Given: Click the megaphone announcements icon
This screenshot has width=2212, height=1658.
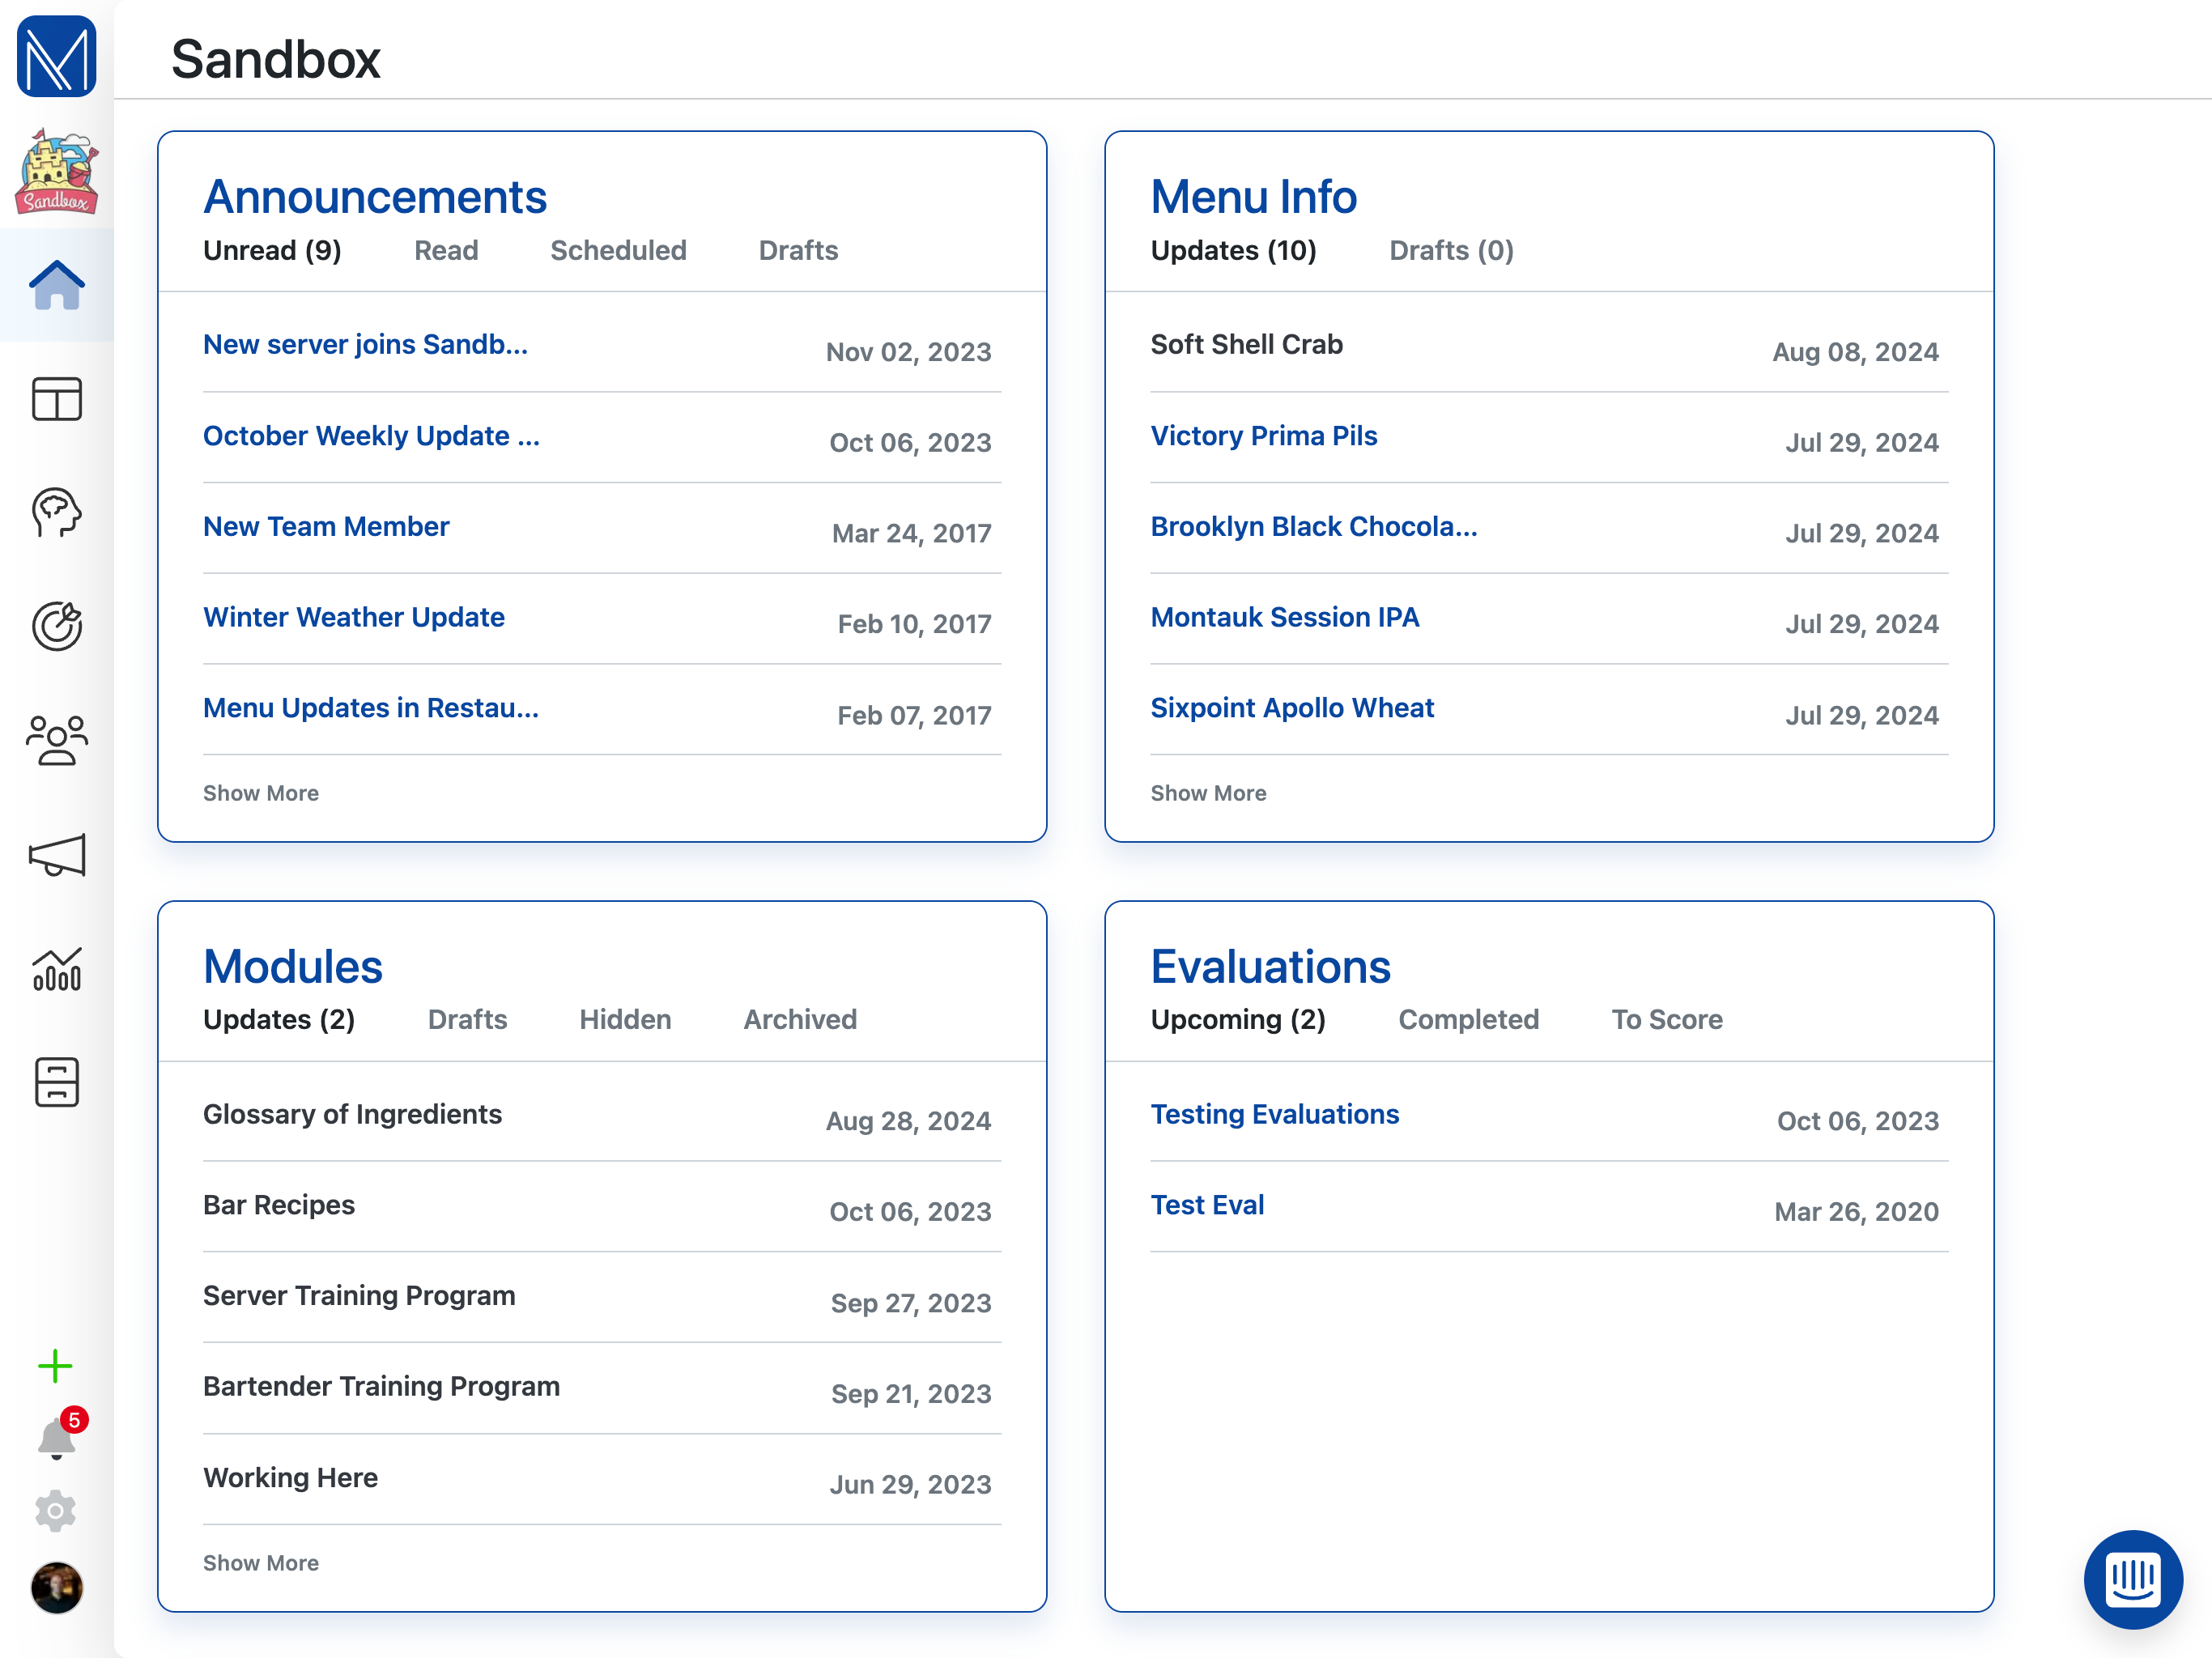Looking at the screenshot, I should pyautogui.click(x=57, y=855).
